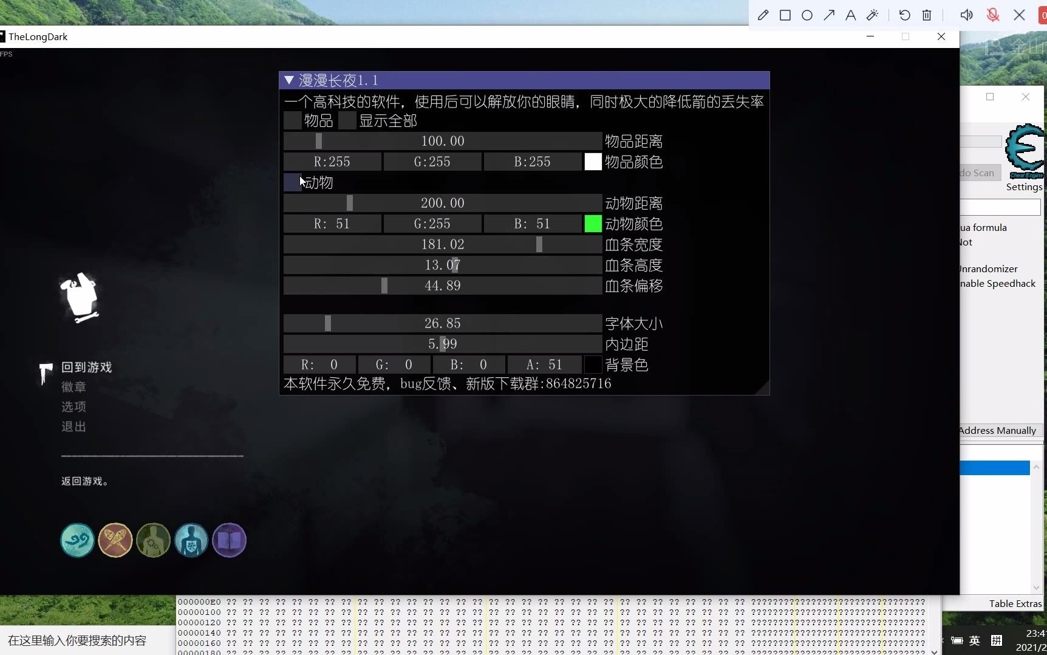
Task: Click the Undo annotation icon
Action: (x=904, y=15)
